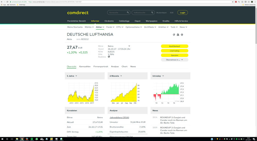Screen dimensions: 257x141
Task: Click the Volltextsuche magnifier icon
Action: [x=152, y=13]
